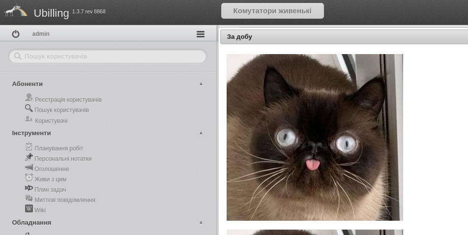Open Живи з цим link
Screen dimensions: 468x235
[x=51, y=179]
